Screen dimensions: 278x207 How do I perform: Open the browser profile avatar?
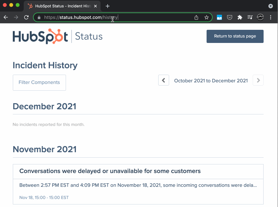click(x=260, y=17)
